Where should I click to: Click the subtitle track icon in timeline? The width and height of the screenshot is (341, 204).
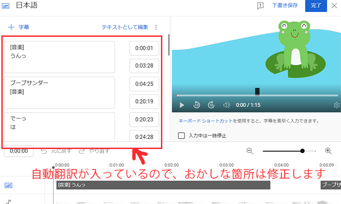(9, 185)
